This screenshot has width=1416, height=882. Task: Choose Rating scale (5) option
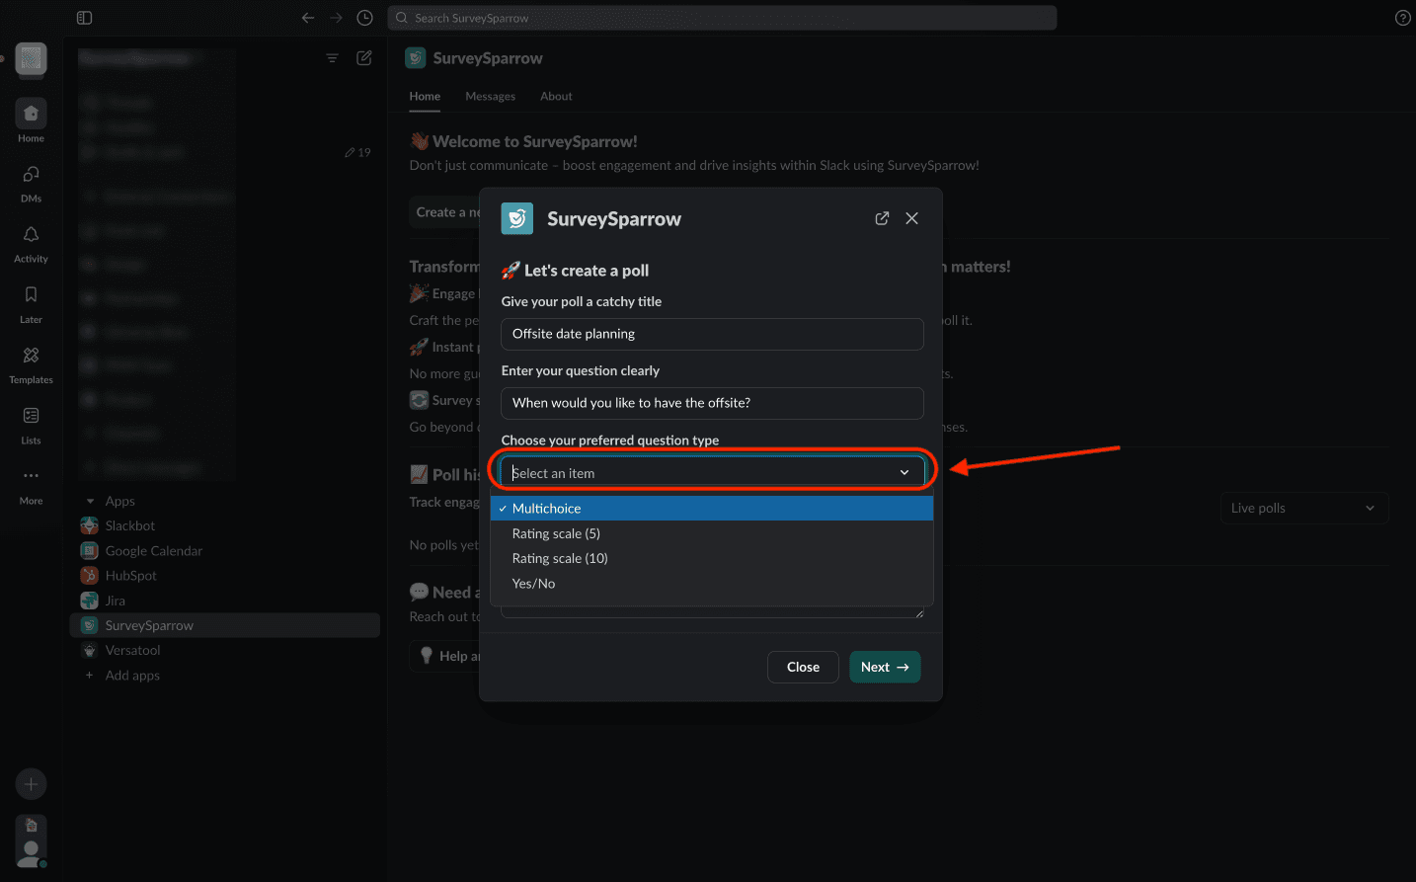click(556, 533)
